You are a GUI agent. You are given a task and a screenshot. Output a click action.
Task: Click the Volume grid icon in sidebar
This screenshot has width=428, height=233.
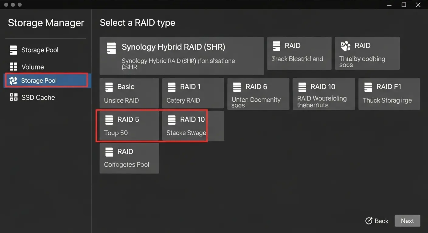click(13, 67)
